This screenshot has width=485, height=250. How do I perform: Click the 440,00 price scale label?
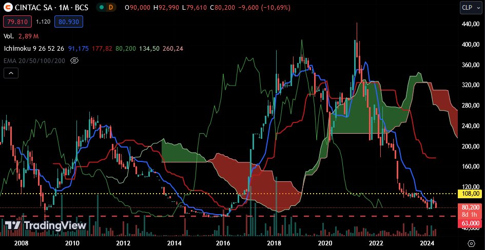coord(471,24)
